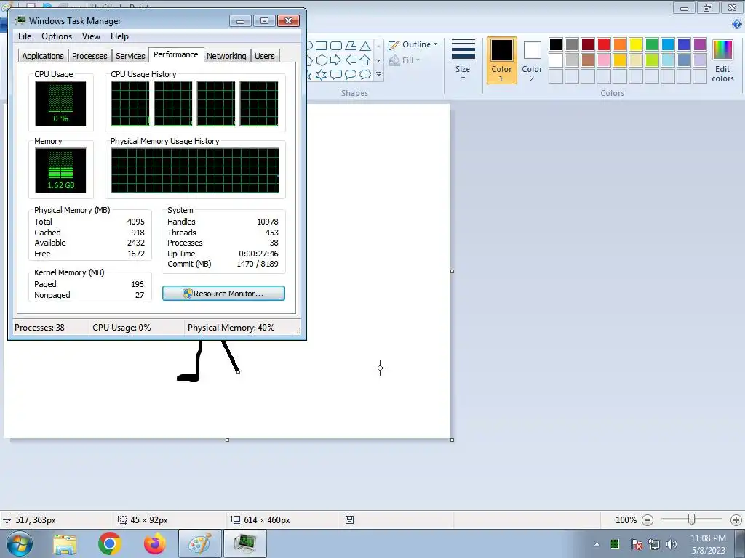
Task: Launch Firefox from the taskbar
Action: coord(154,543)
